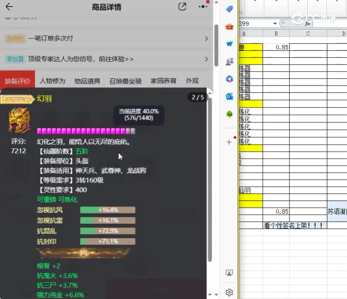Click the yellow cell containing 兽

pos(251,47)
